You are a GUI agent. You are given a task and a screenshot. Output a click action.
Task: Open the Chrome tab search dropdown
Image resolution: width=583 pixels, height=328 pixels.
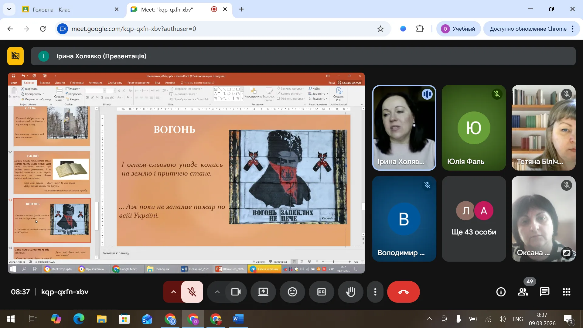point(9,9)
